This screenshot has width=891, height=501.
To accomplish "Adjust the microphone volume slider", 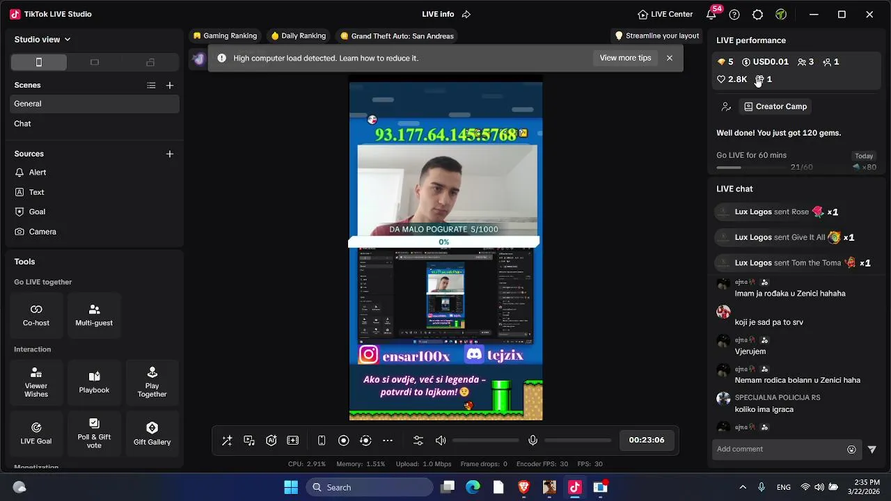I will click(x=578, y=440).
